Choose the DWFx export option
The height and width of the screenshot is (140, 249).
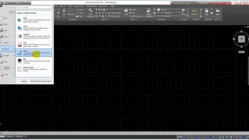[34, 28]
